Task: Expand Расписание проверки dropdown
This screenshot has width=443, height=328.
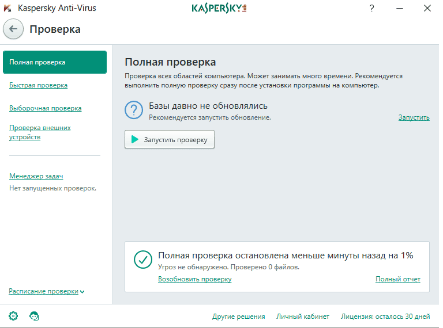Action: click(x=47, y=291)
